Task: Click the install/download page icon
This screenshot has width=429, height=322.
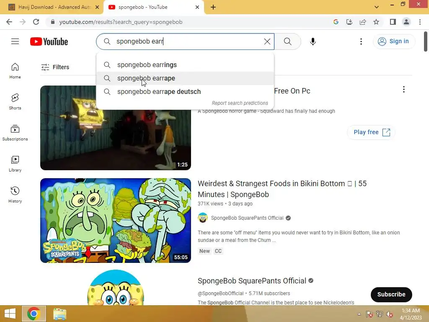Action: tap(349, 22)
